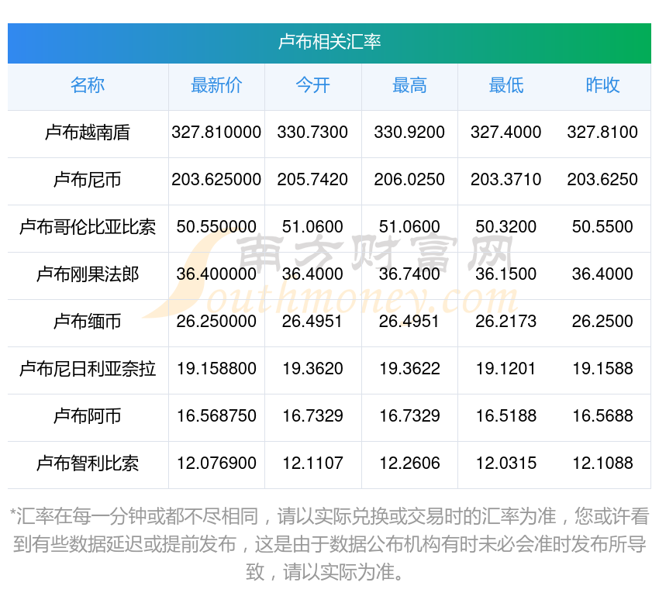Click opening value 205.7420
This screenshot has width=659, height=596.
pos(312,180)
